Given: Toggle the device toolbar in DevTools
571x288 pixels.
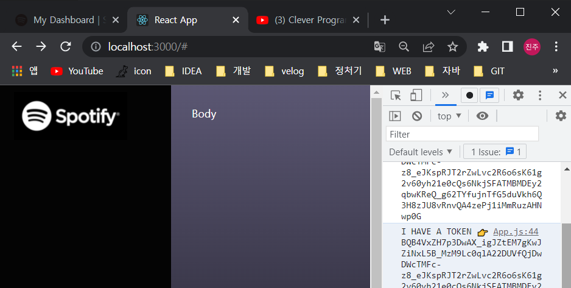Looking at the screenshot, I should (416, 96).
